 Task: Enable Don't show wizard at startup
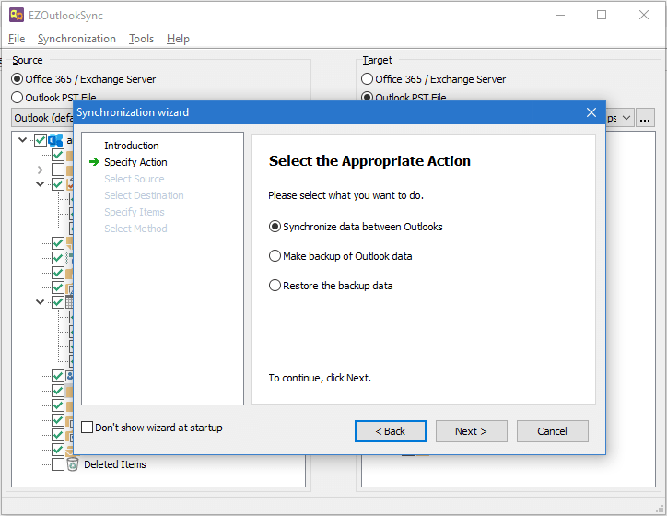click(x=88, y=428)
